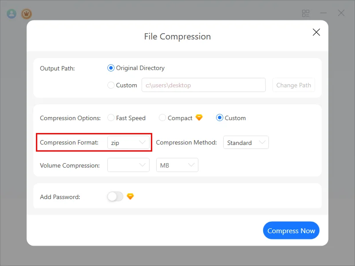
Task: Close the File Compression dialog
Action: 316,32
